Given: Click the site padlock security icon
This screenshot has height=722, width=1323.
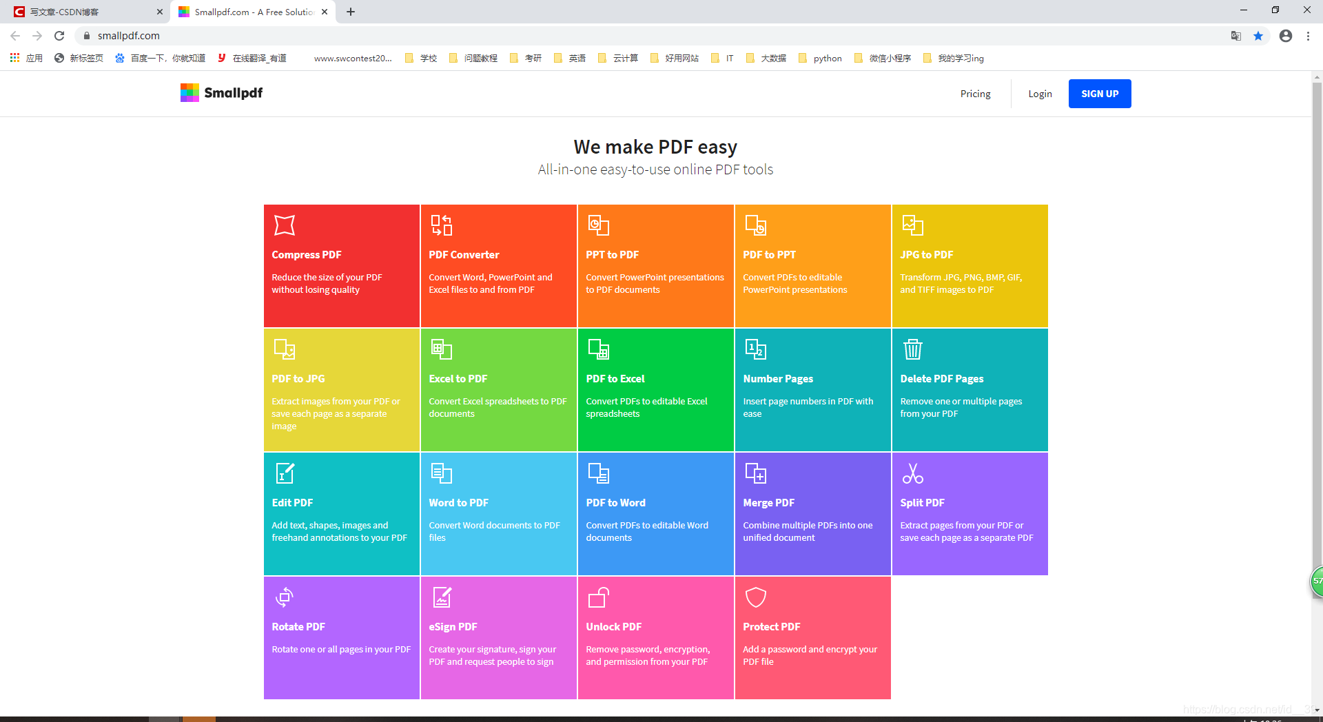Looking at the screenshot, I should pyautogui.click(x=86, y=36).
